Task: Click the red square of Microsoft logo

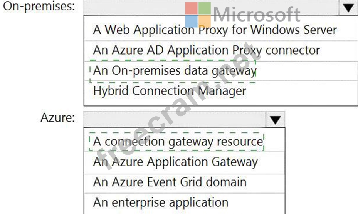Action: 191,8
